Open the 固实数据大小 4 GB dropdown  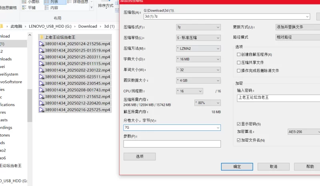click(198, 80)
